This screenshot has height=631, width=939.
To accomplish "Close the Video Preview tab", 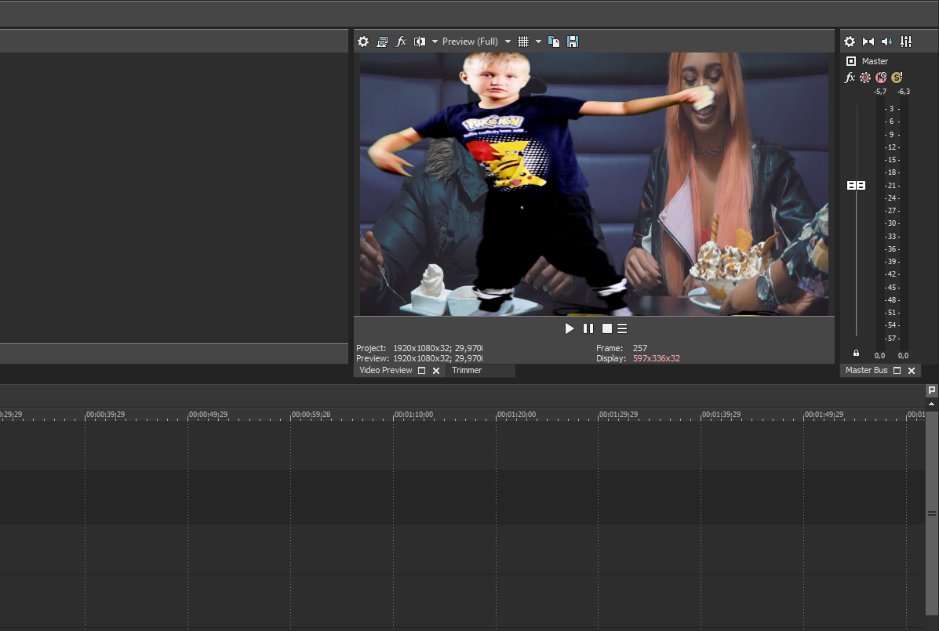I will coord(436,371).
